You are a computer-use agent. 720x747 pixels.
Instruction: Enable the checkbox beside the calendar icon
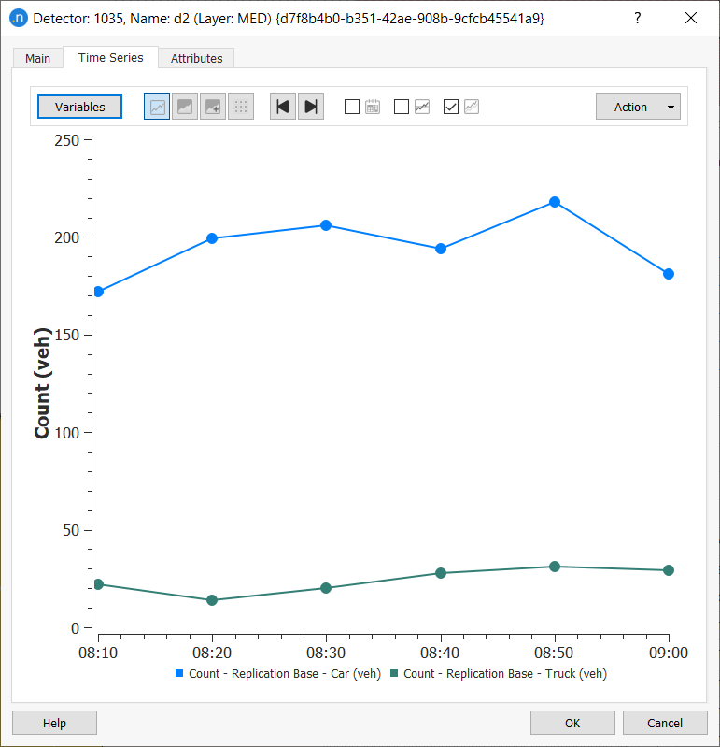click(352, 107)
